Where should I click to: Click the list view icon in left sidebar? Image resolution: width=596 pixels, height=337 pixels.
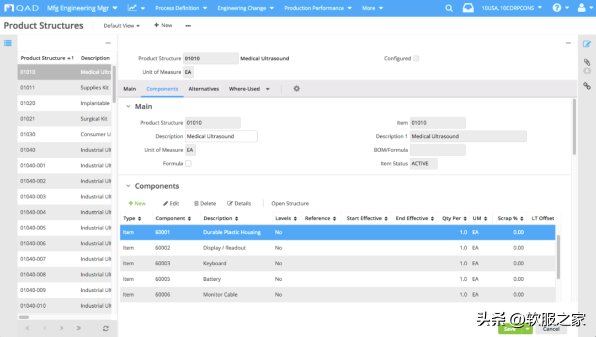point(8,44)
